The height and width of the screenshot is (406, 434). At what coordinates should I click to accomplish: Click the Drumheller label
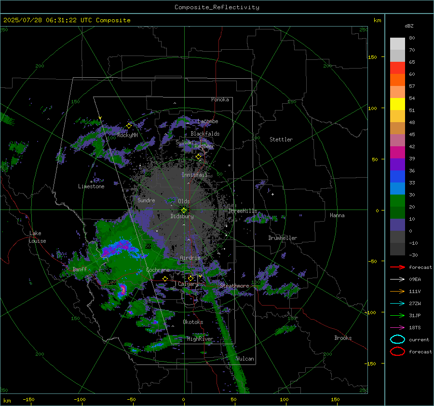(283, 238)
